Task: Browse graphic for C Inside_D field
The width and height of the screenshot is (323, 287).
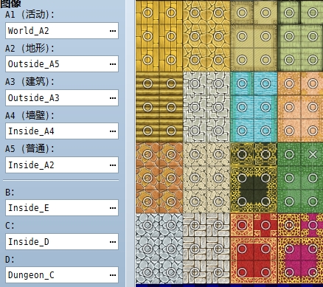Action: click(x=113, y=242)
